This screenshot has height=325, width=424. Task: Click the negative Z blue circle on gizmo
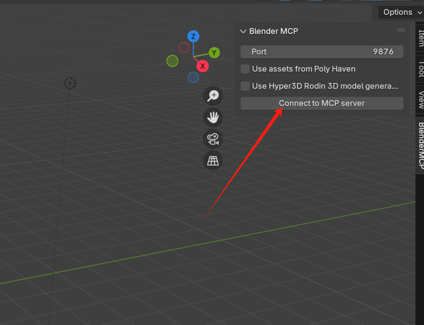[193, 77]
